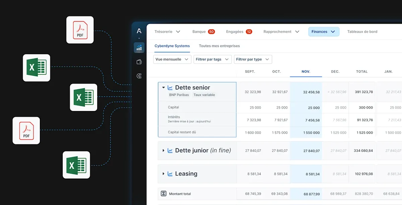402x205 pixels.
Task: Click Intérêts October cell 7 921,67
Action: tap(280, 120)
